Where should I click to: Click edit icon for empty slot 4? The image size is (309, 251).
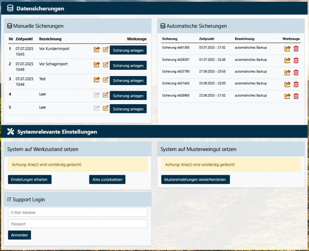[x=106, y=95]
